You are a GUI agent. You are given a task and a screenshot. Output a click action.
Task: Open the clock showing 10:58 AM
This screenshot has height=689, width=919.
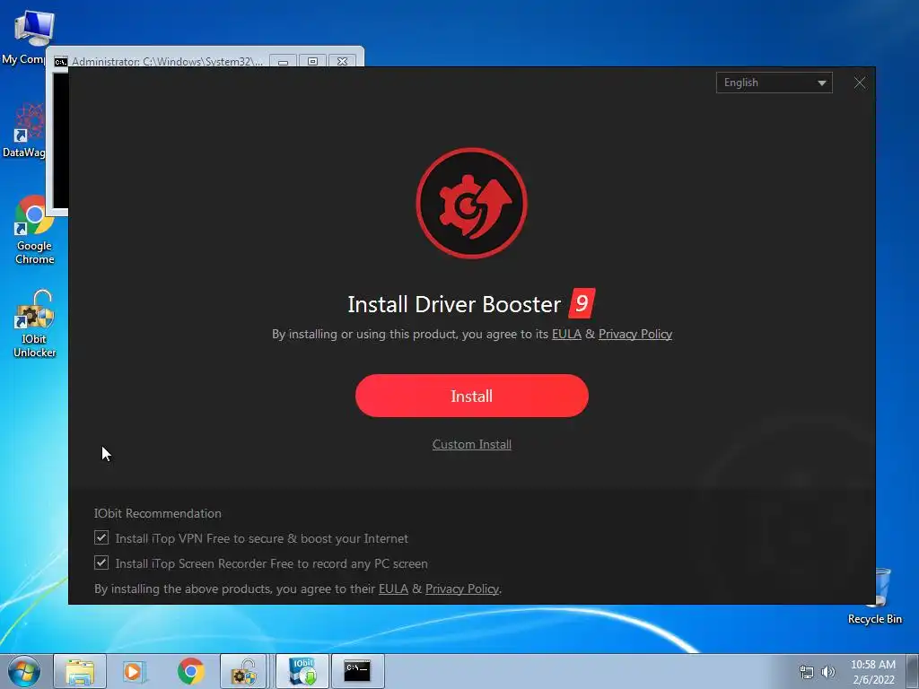click(872, 672)
